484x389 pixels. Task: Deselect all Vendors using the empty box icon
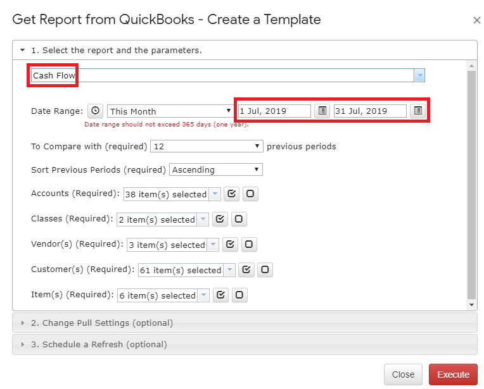coord(249,245)
